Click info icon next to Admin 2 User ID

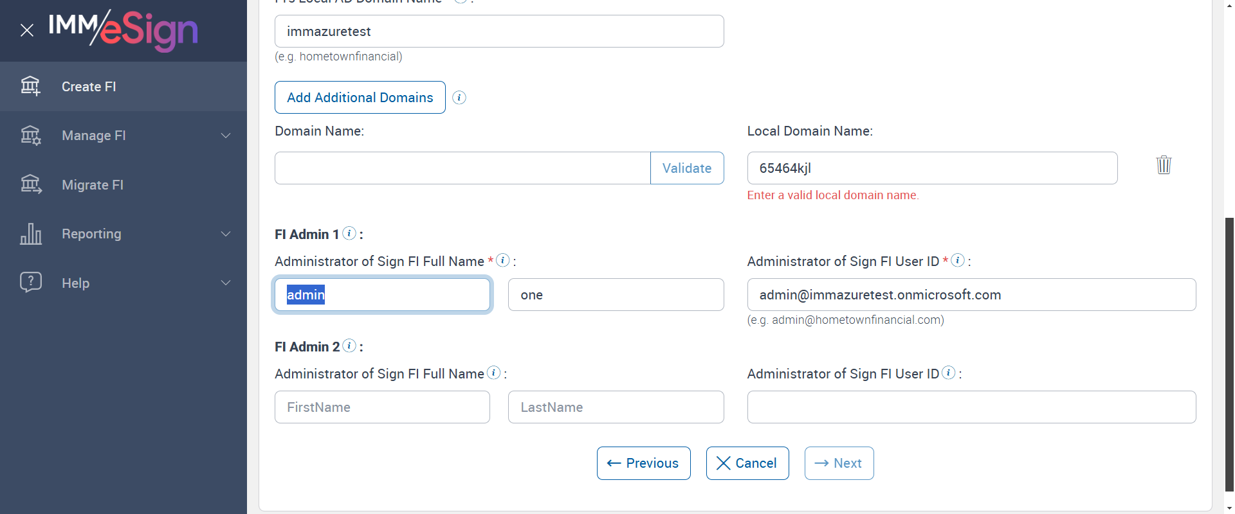coord(949,373)
